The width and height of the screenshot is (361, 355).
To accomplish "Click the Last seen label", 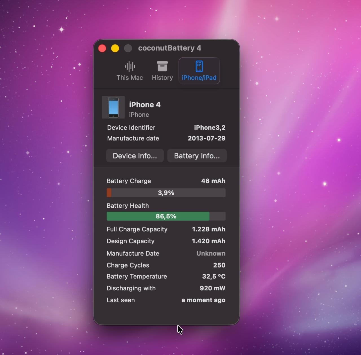I will pyautogui.click(x=121, y=300).
